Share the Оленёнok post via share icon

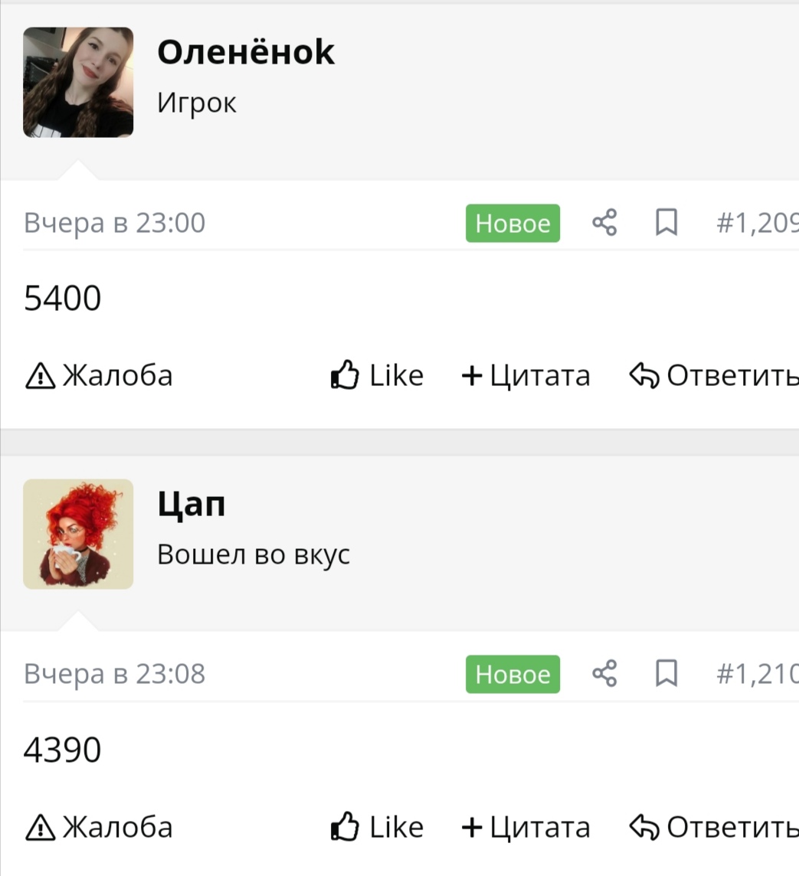604,222
